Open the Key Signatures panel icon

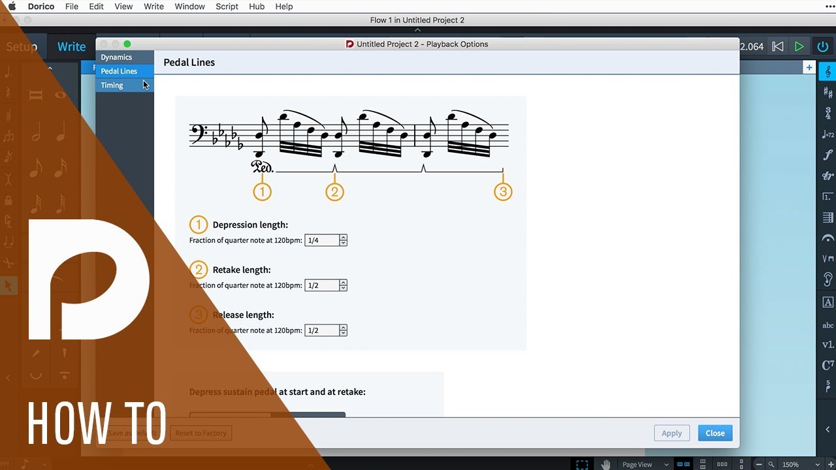point(828,93)
